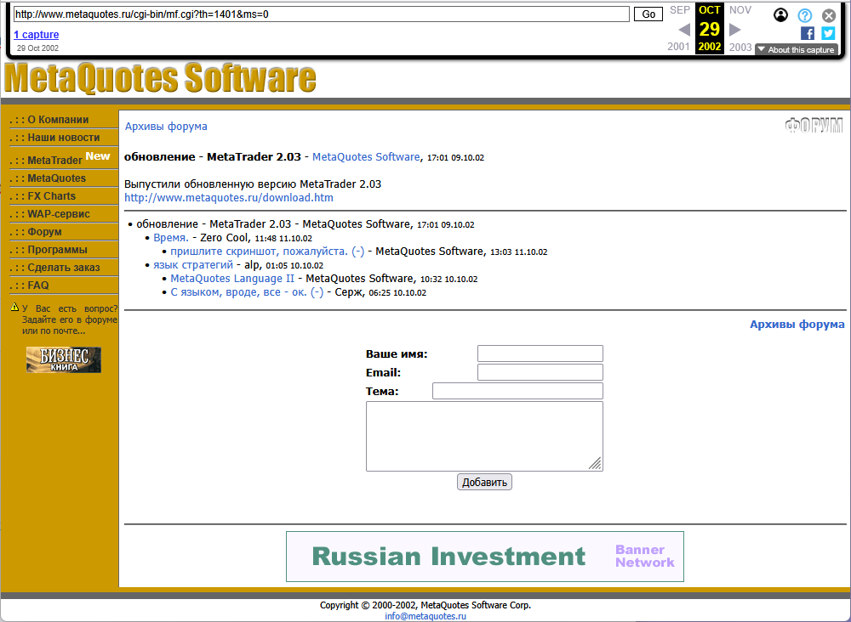Click the highlighted OCT 29 2002 date
The image size is (851, 622).
[x=710, y=28]
